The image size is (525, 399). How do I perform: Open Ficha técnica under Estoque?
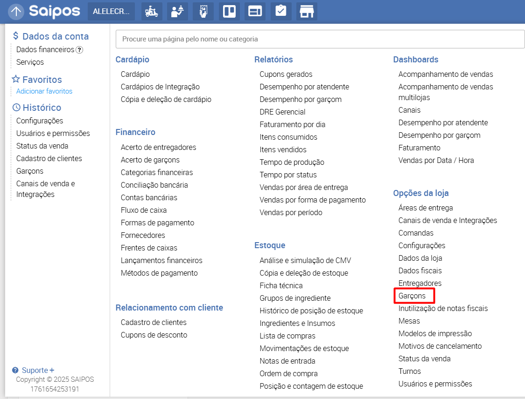281,285
